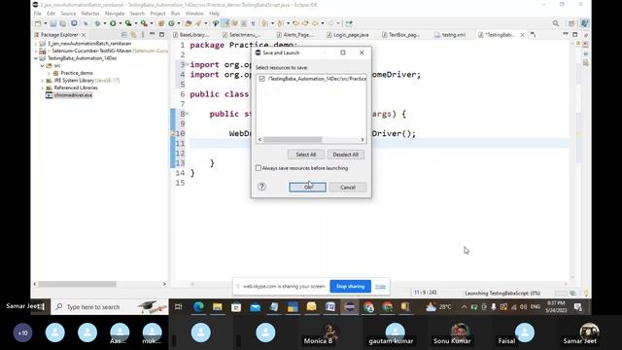Select chromedriver.exe in Package Explorer
The image size is (622, 350).
point(73,95)
